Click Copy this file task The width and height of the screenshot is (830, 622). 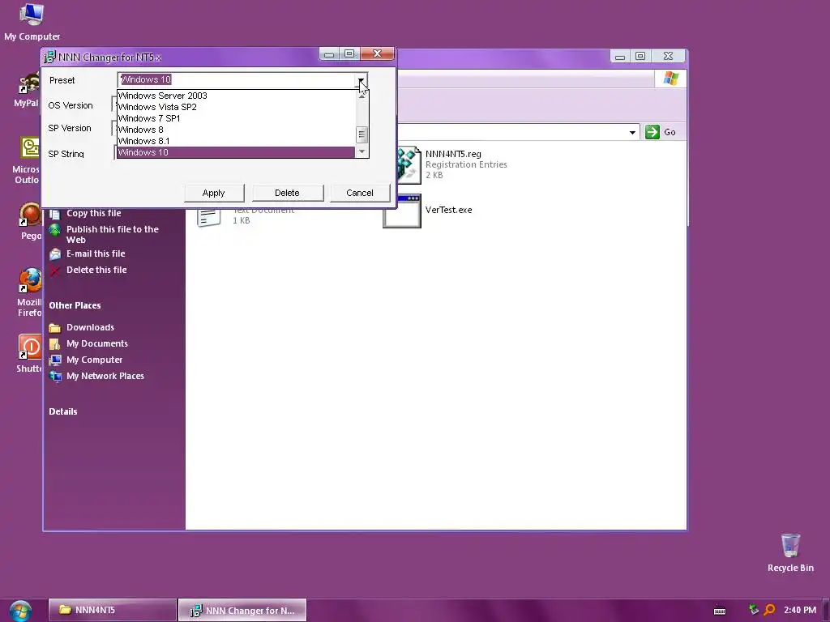point(94,213)
